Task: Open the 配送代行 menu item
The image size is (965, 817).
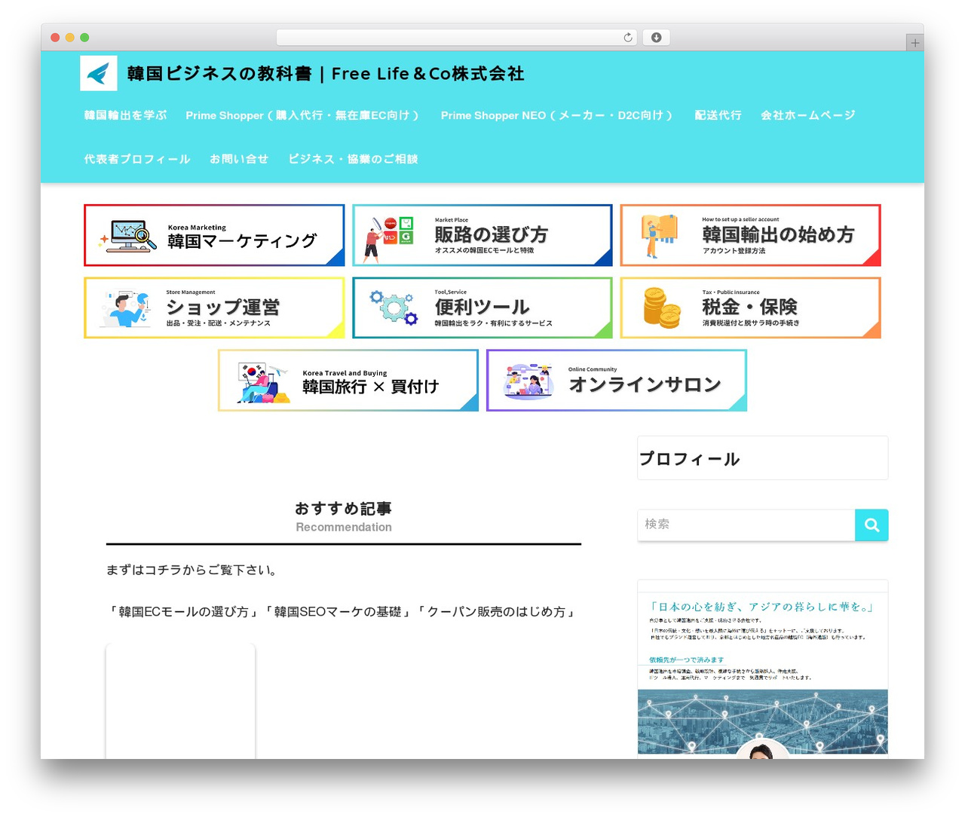Action: click(x=718, y=115)
